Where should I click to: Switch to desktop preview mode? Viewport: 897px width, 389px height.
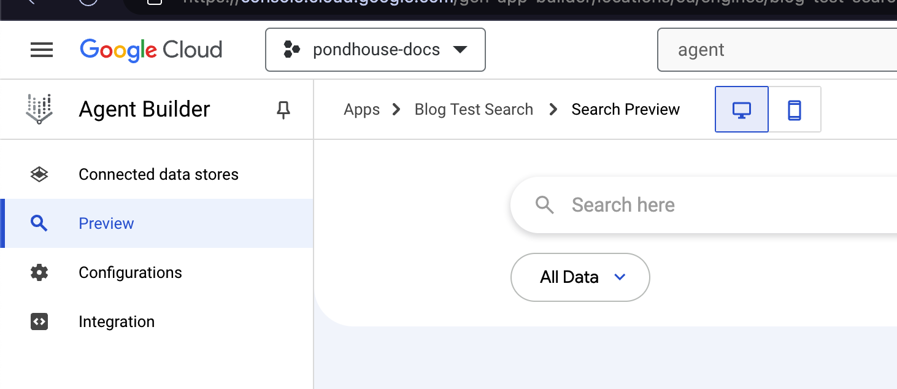tap(741, 110)
